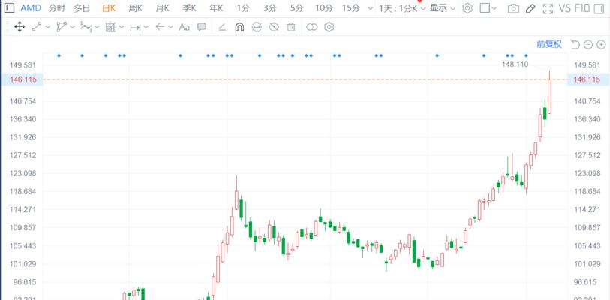
Task: Hide all drawings with crossed-eye icon
Action: 275,27
